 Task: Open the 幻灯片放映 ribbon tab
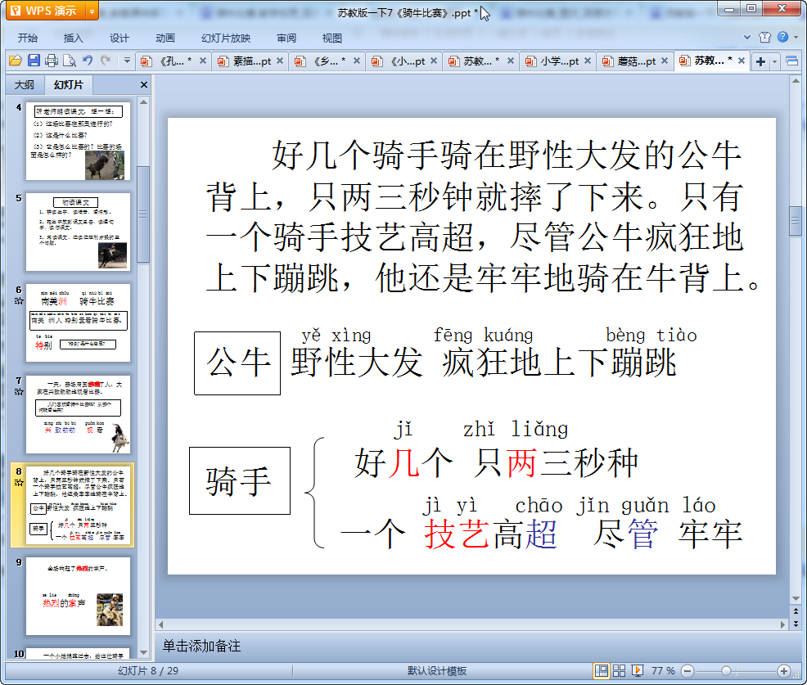(226, 38)
